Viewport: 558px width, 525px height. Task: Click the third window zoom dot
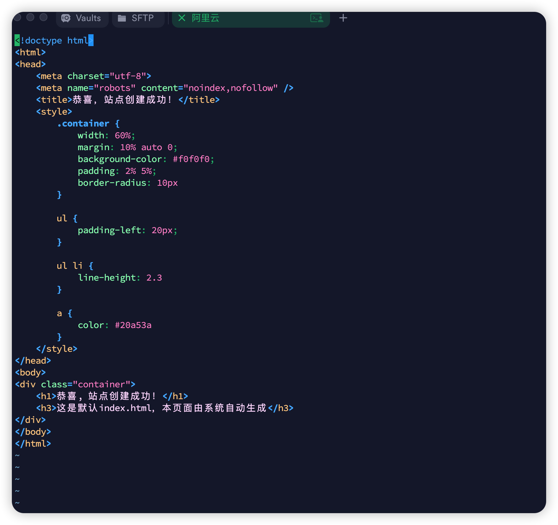point(43,17)
